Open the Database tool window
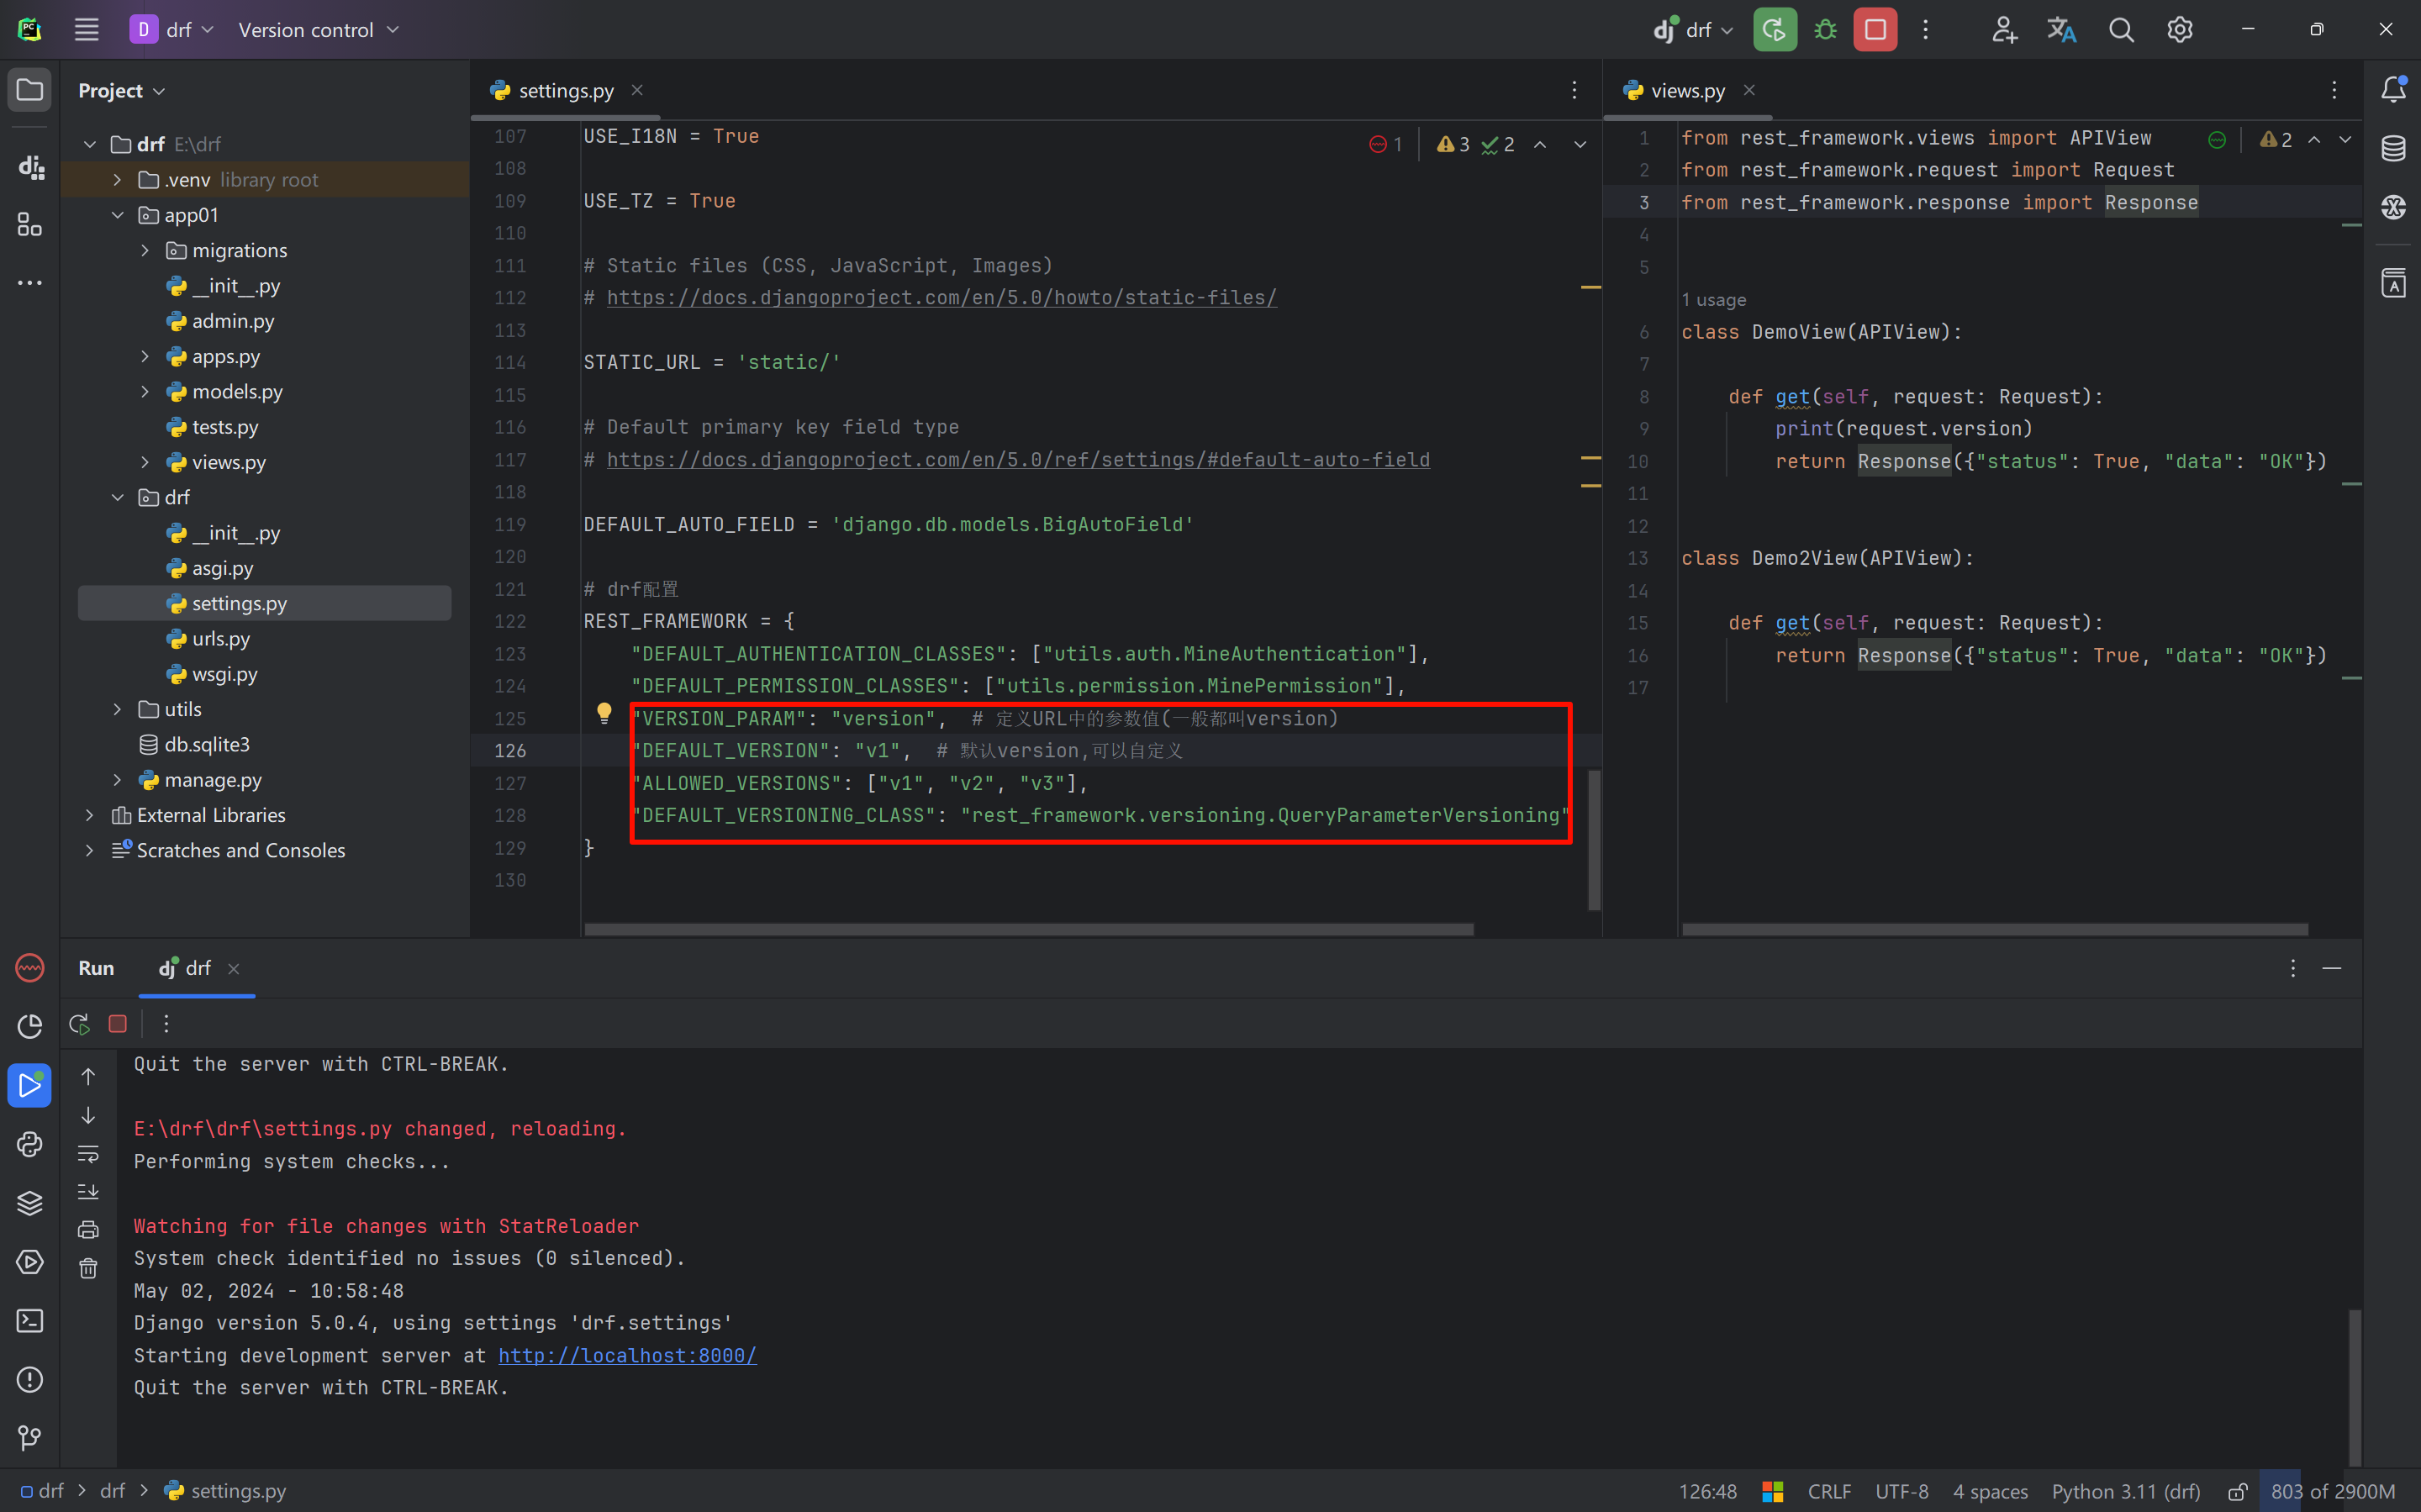Viewport: 2421px width, 1512px height. point(2393,149)
